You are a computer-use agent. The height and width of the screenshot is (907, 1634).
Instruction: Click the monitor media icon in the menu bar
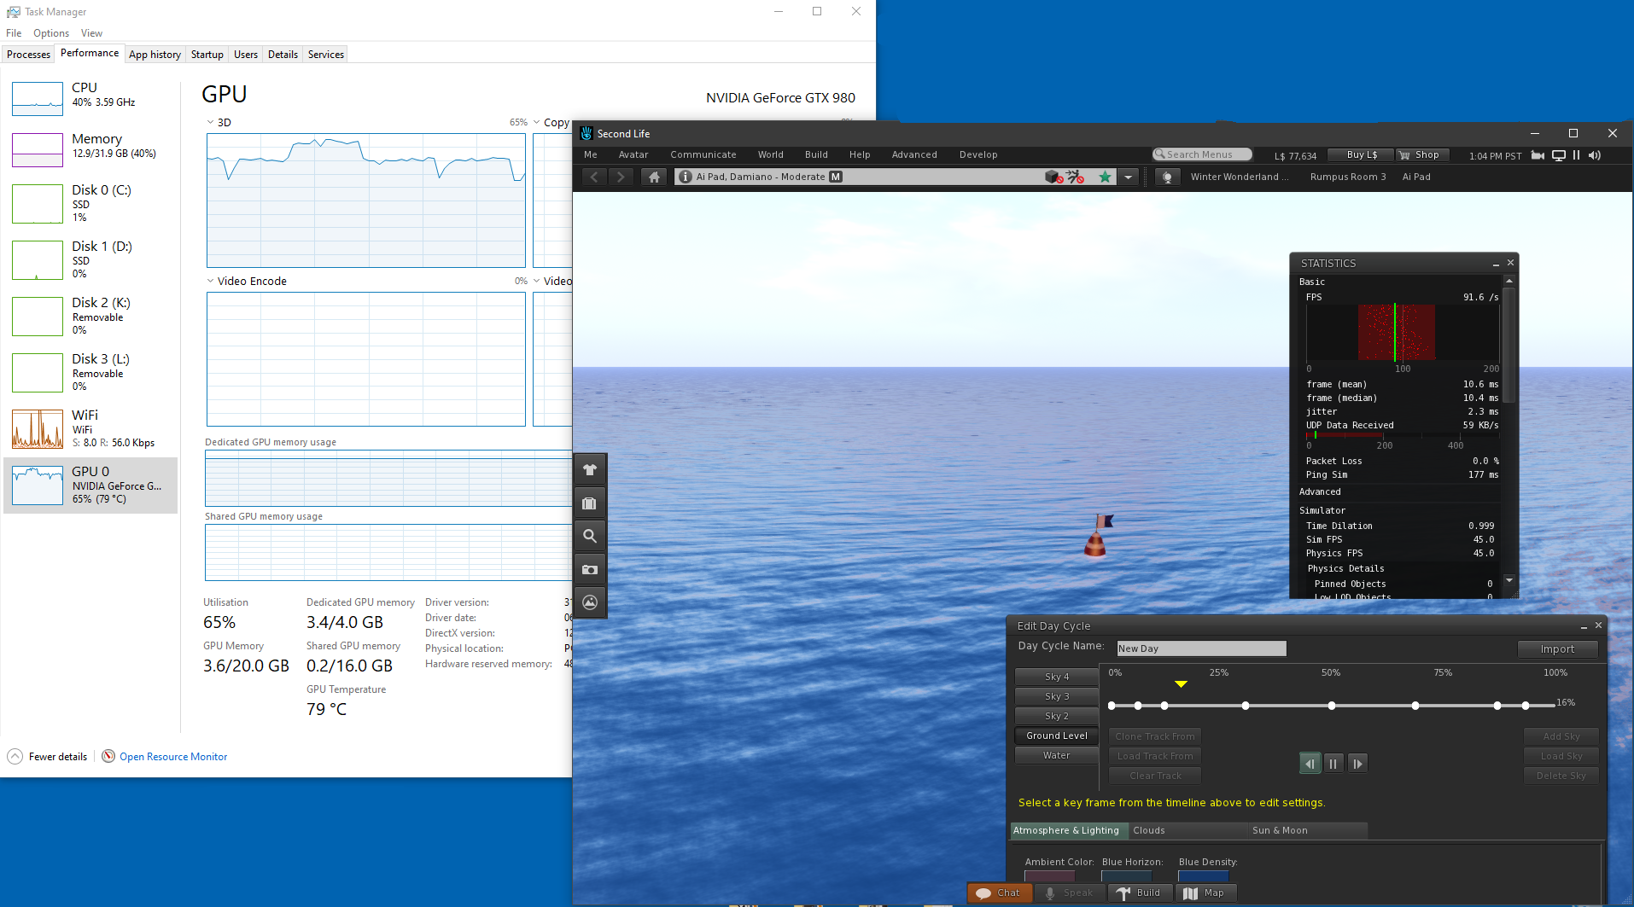[x=1559, y=155]
